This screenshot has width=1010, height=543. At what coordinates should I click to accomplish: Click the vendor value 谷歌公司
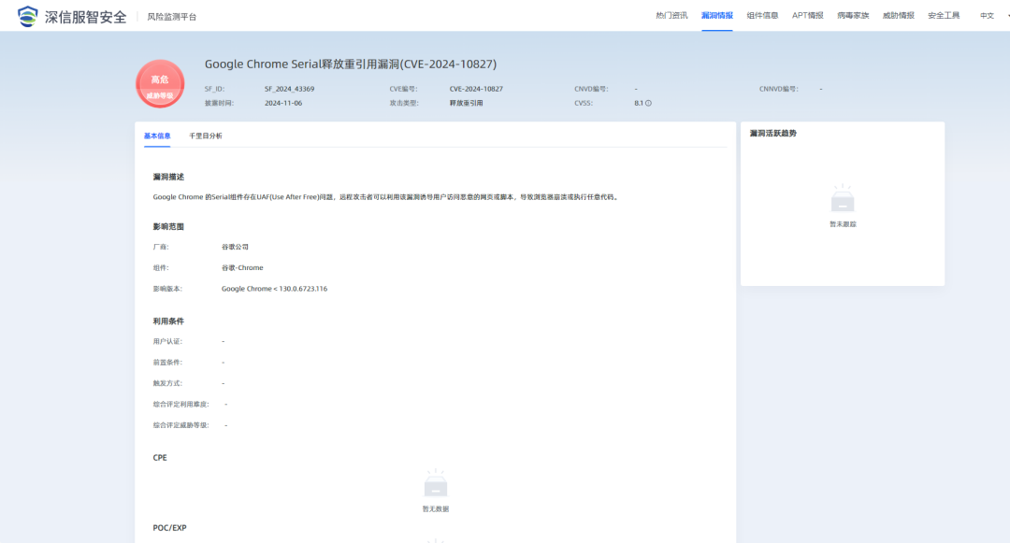pyautogui.click(x=235, y=247)
